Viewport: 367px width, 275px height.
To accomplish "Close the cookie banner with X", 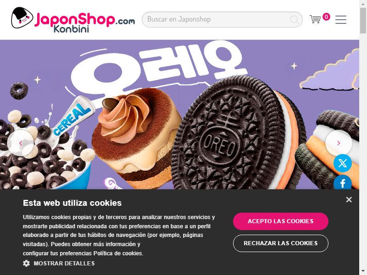I will click(349, 199).
